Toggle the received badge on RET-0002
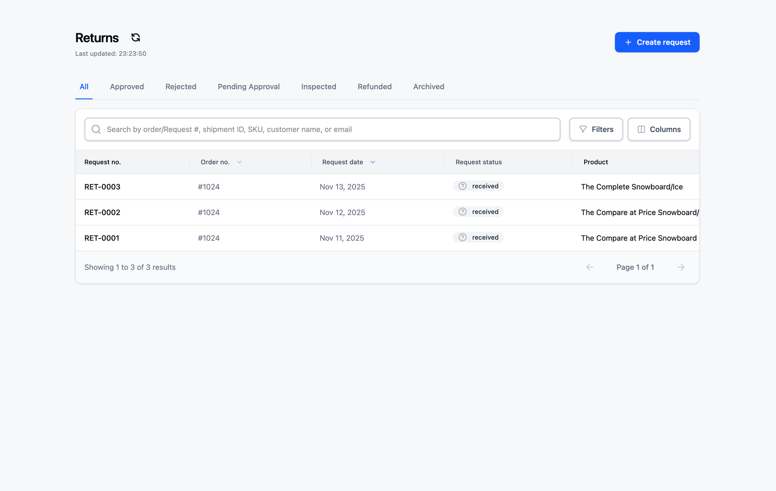The width and height of the screenshot is (776, 491). tap(478, 211)
